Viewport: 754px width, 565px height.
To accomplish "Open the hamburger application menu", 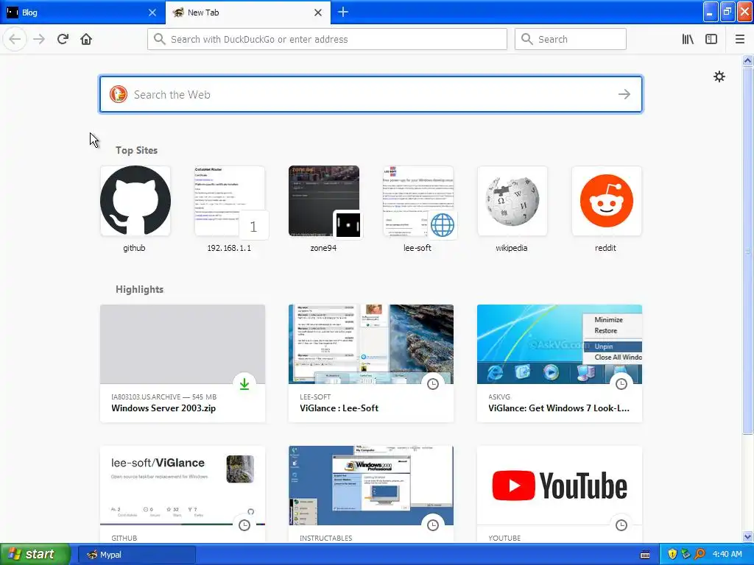I will (740, 40).
